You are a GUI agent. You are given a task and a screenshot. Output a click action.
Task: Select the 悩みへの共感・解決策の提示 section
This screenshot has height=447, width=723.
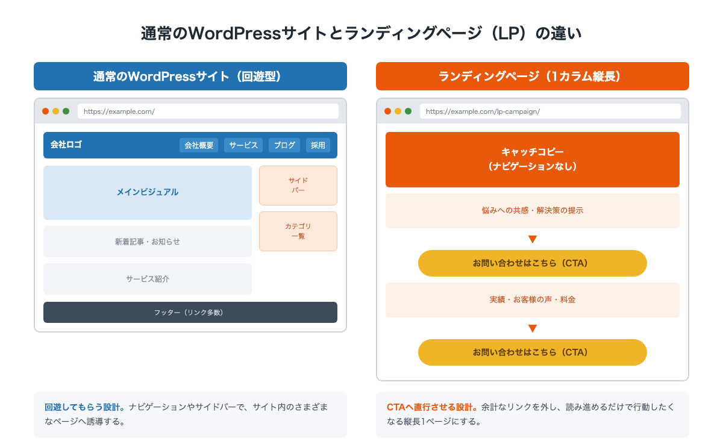point(533,211)
